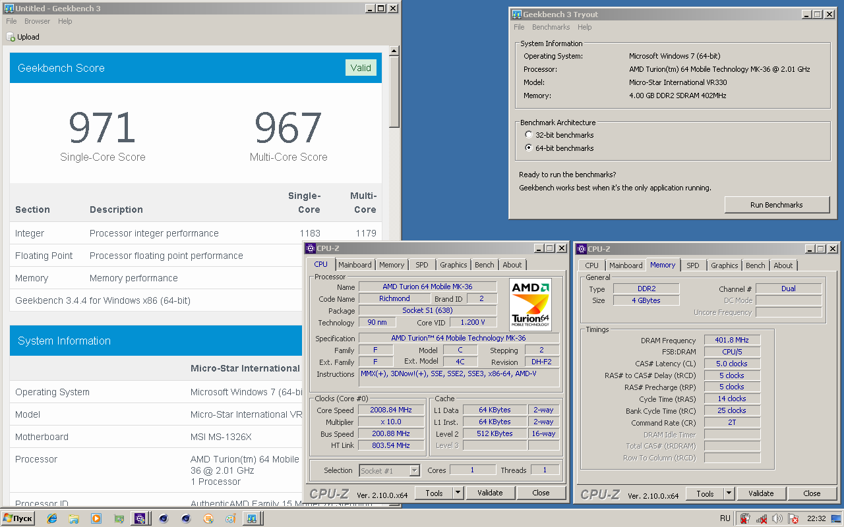Click Validate in the left CPU-Z window
Viewport: 844px width, 527px height.
coord(490,493)
